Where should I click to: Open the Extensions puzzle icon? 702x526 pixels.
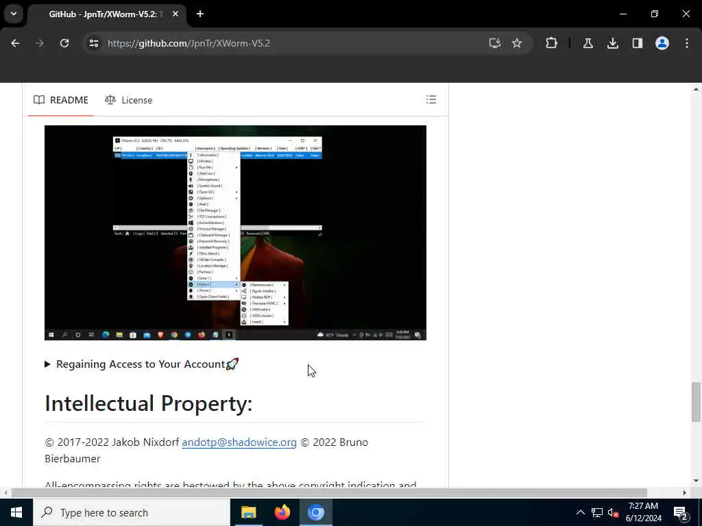pos(552,43)
